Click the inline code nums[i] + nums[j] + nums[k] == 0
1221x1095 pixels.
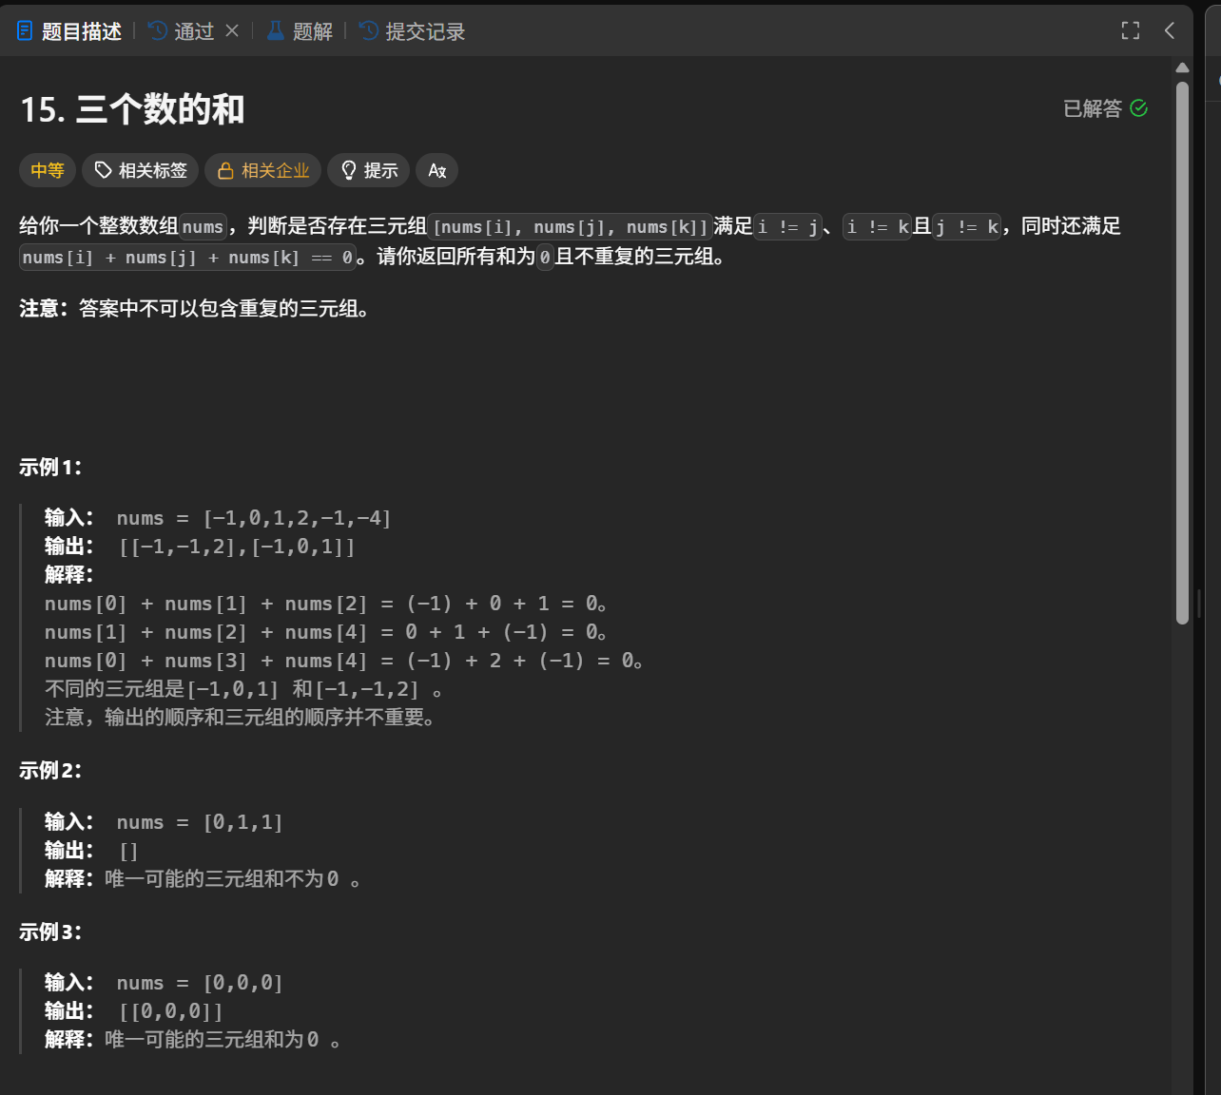pos(187,257)
